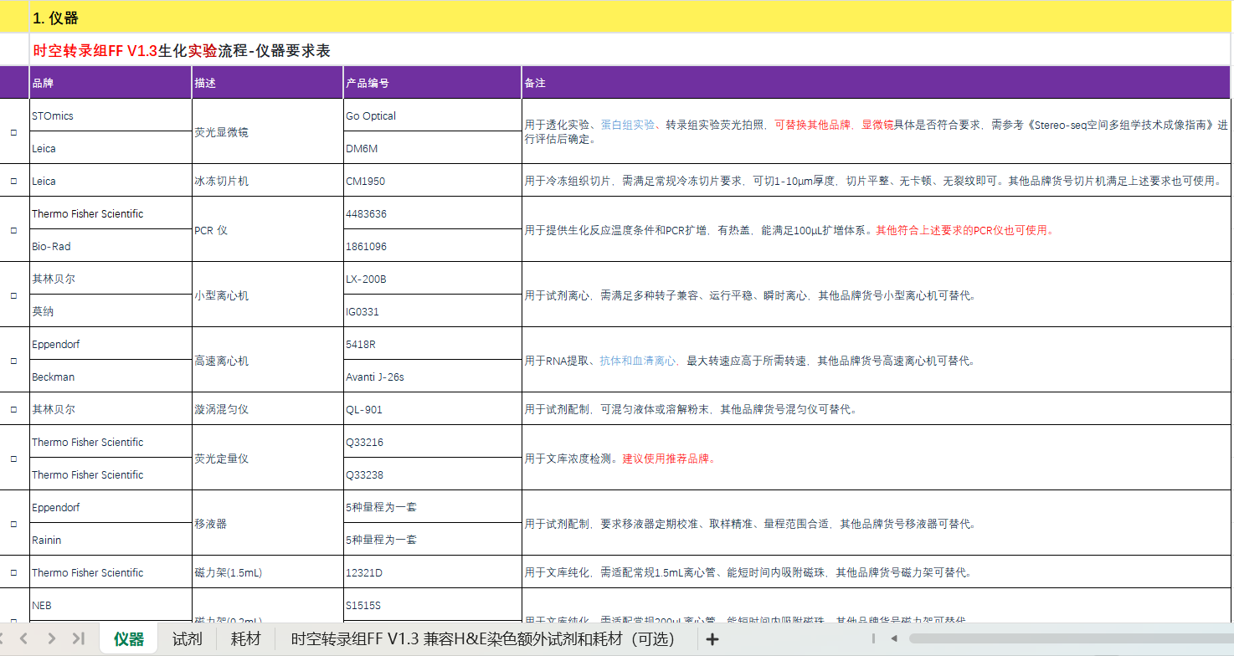This screenshot has width=1234, height=656.
Task: Go to the previous sheet tab arrow
Action: (23, 639)
